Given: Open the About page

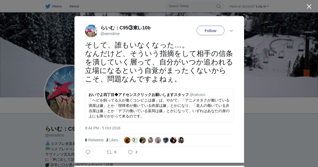Looking at the screenshot, I should (74, 6).
